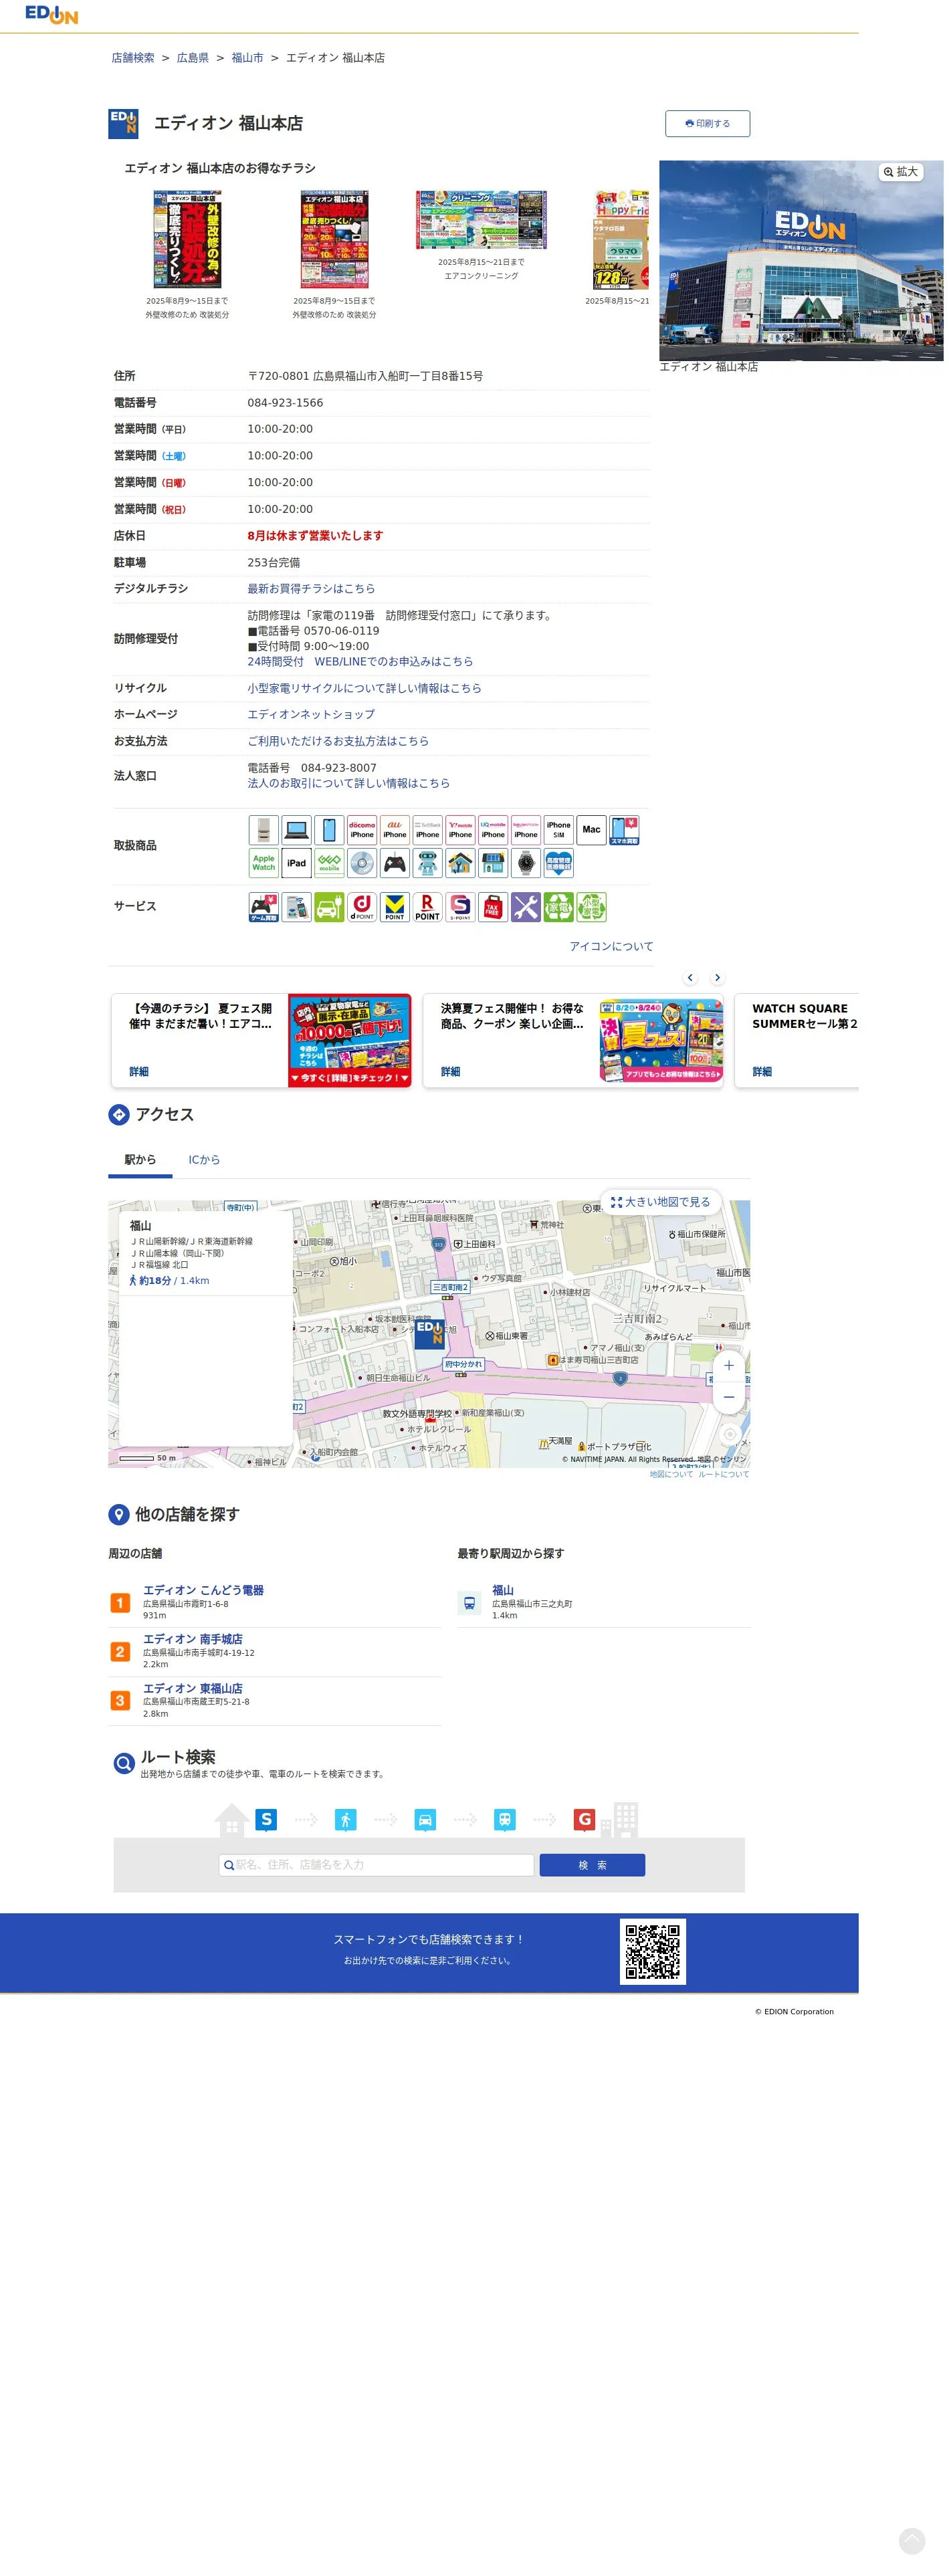
Task: Click the scroll-to-top arrow button
Action: 912,2541
